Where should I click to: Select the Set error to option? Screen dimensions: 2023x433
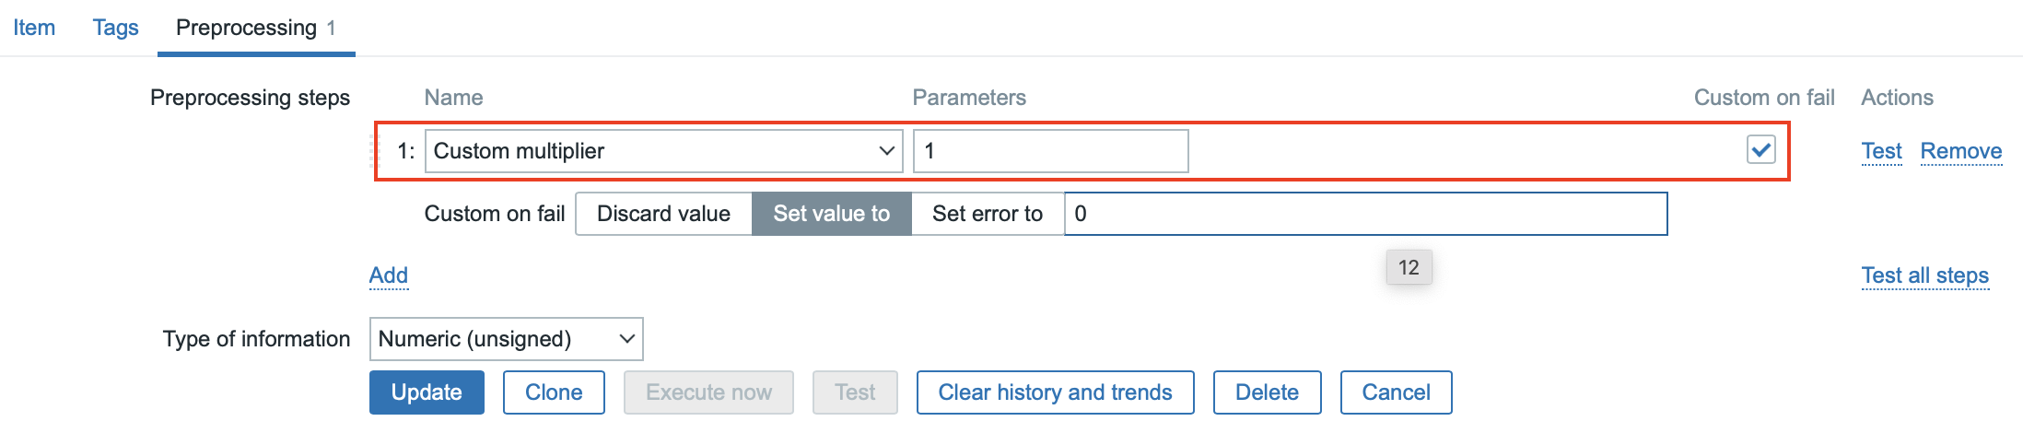pos(987,214)
